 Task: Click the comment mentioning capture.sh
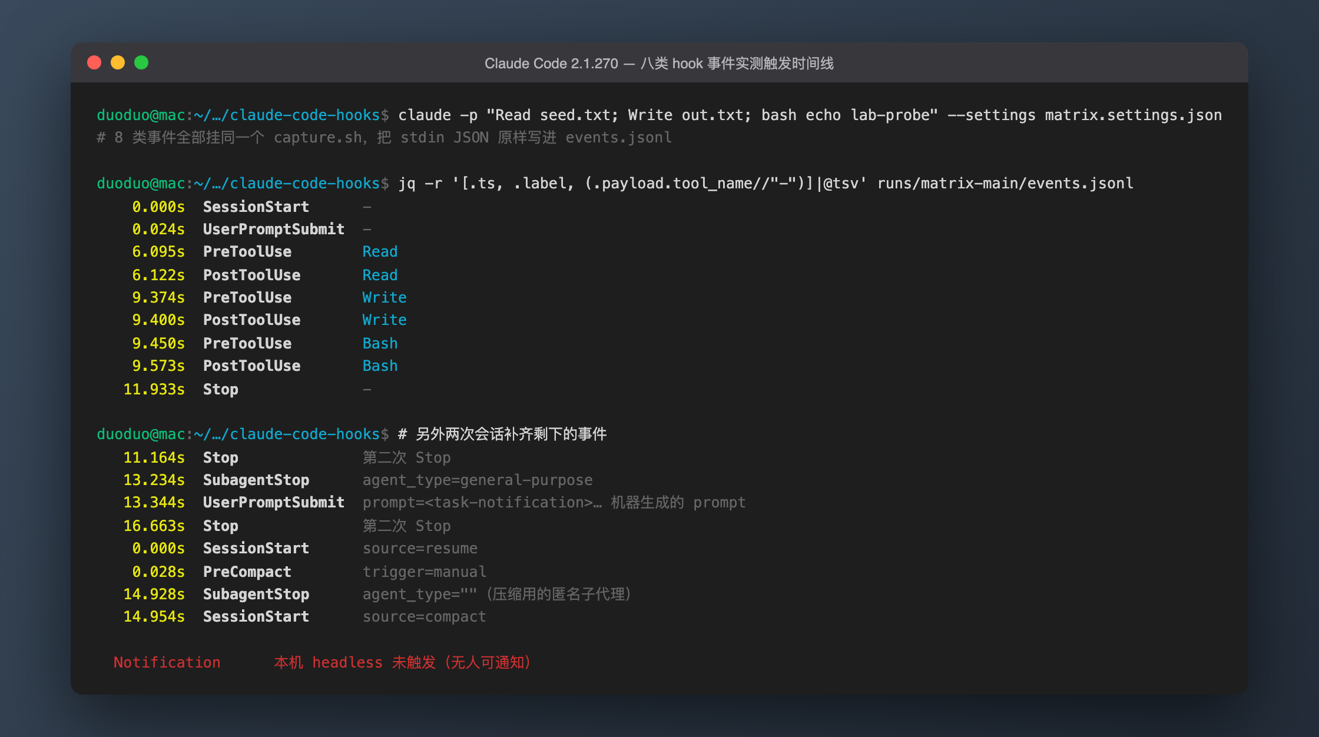pos(384,137)
